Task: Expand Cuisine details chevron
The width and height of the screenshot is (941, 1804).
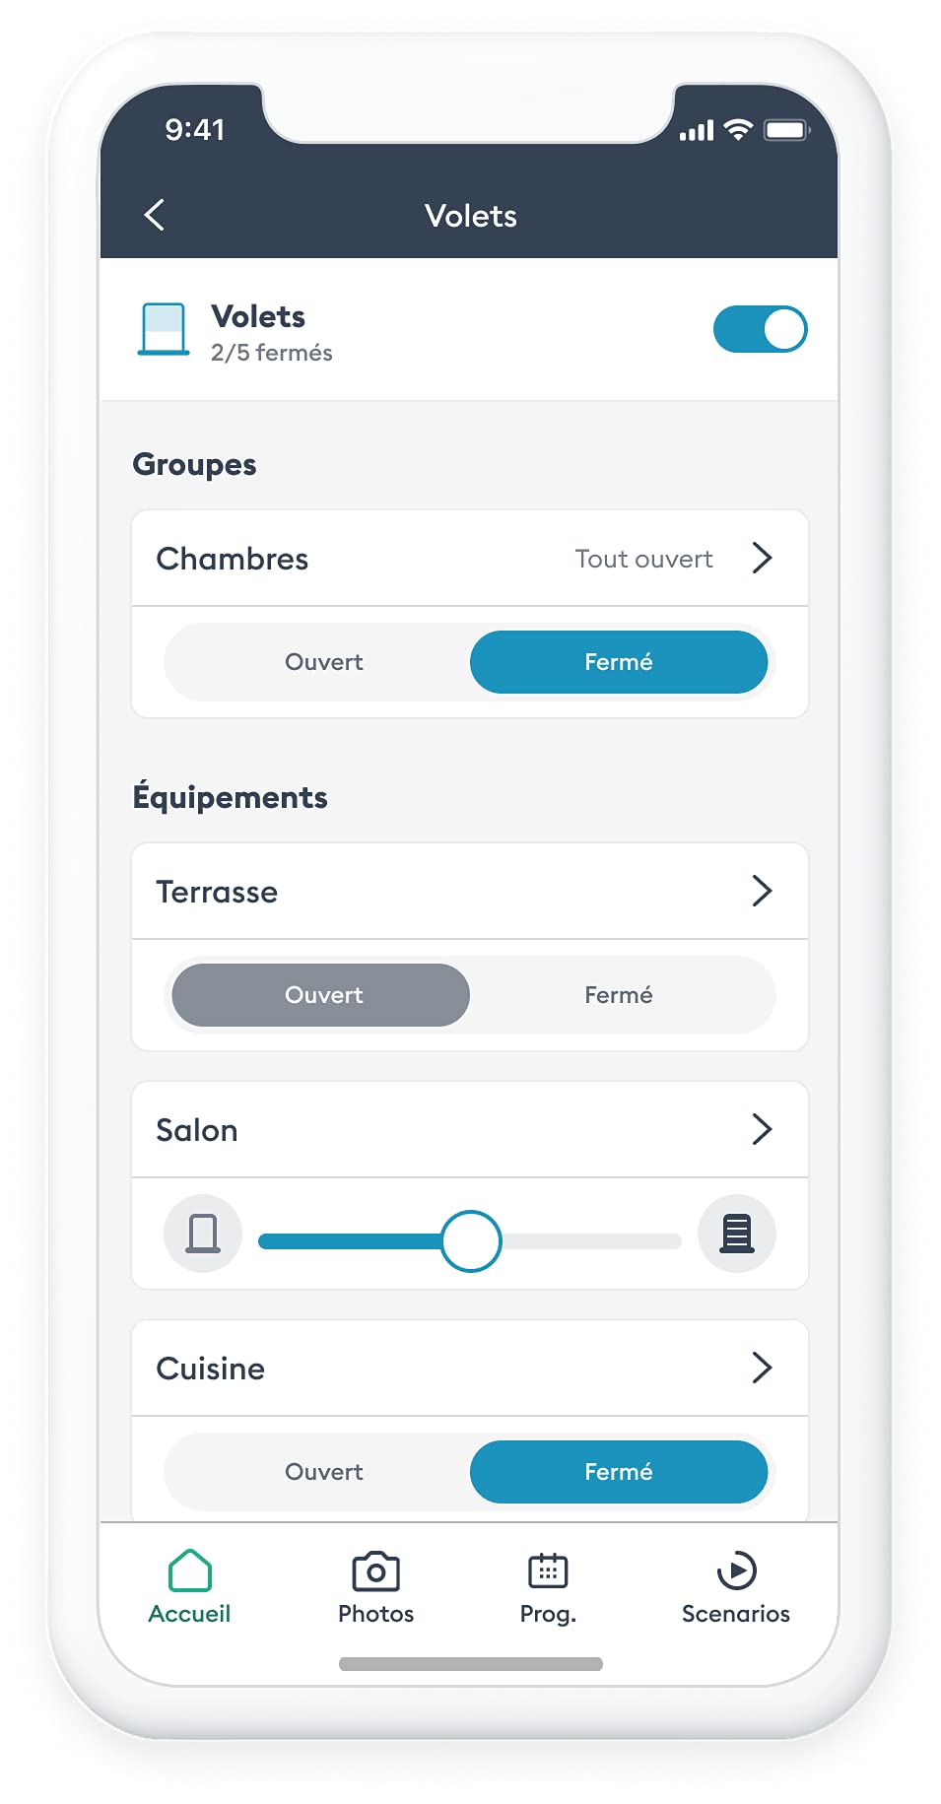Action: point(762,1368)
